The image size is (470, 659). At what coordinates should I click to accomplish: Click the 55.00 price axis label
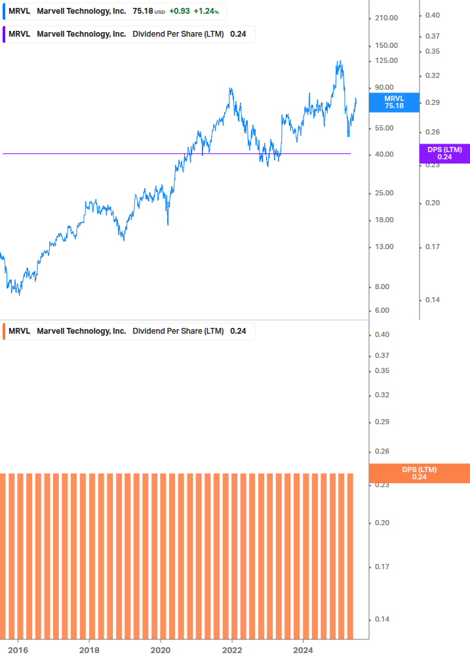384,128
